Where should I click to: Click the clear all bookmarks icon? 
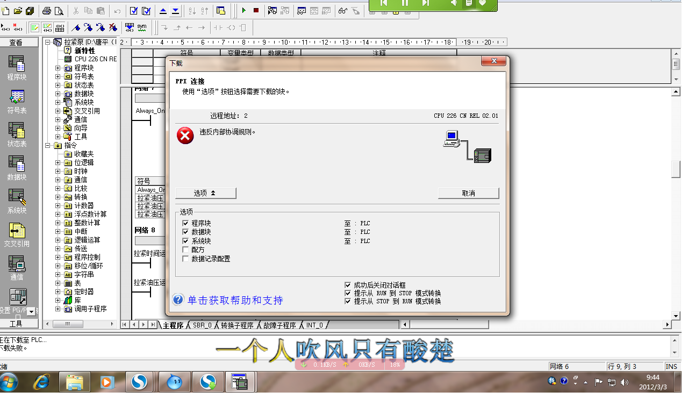tap(112, 27)
